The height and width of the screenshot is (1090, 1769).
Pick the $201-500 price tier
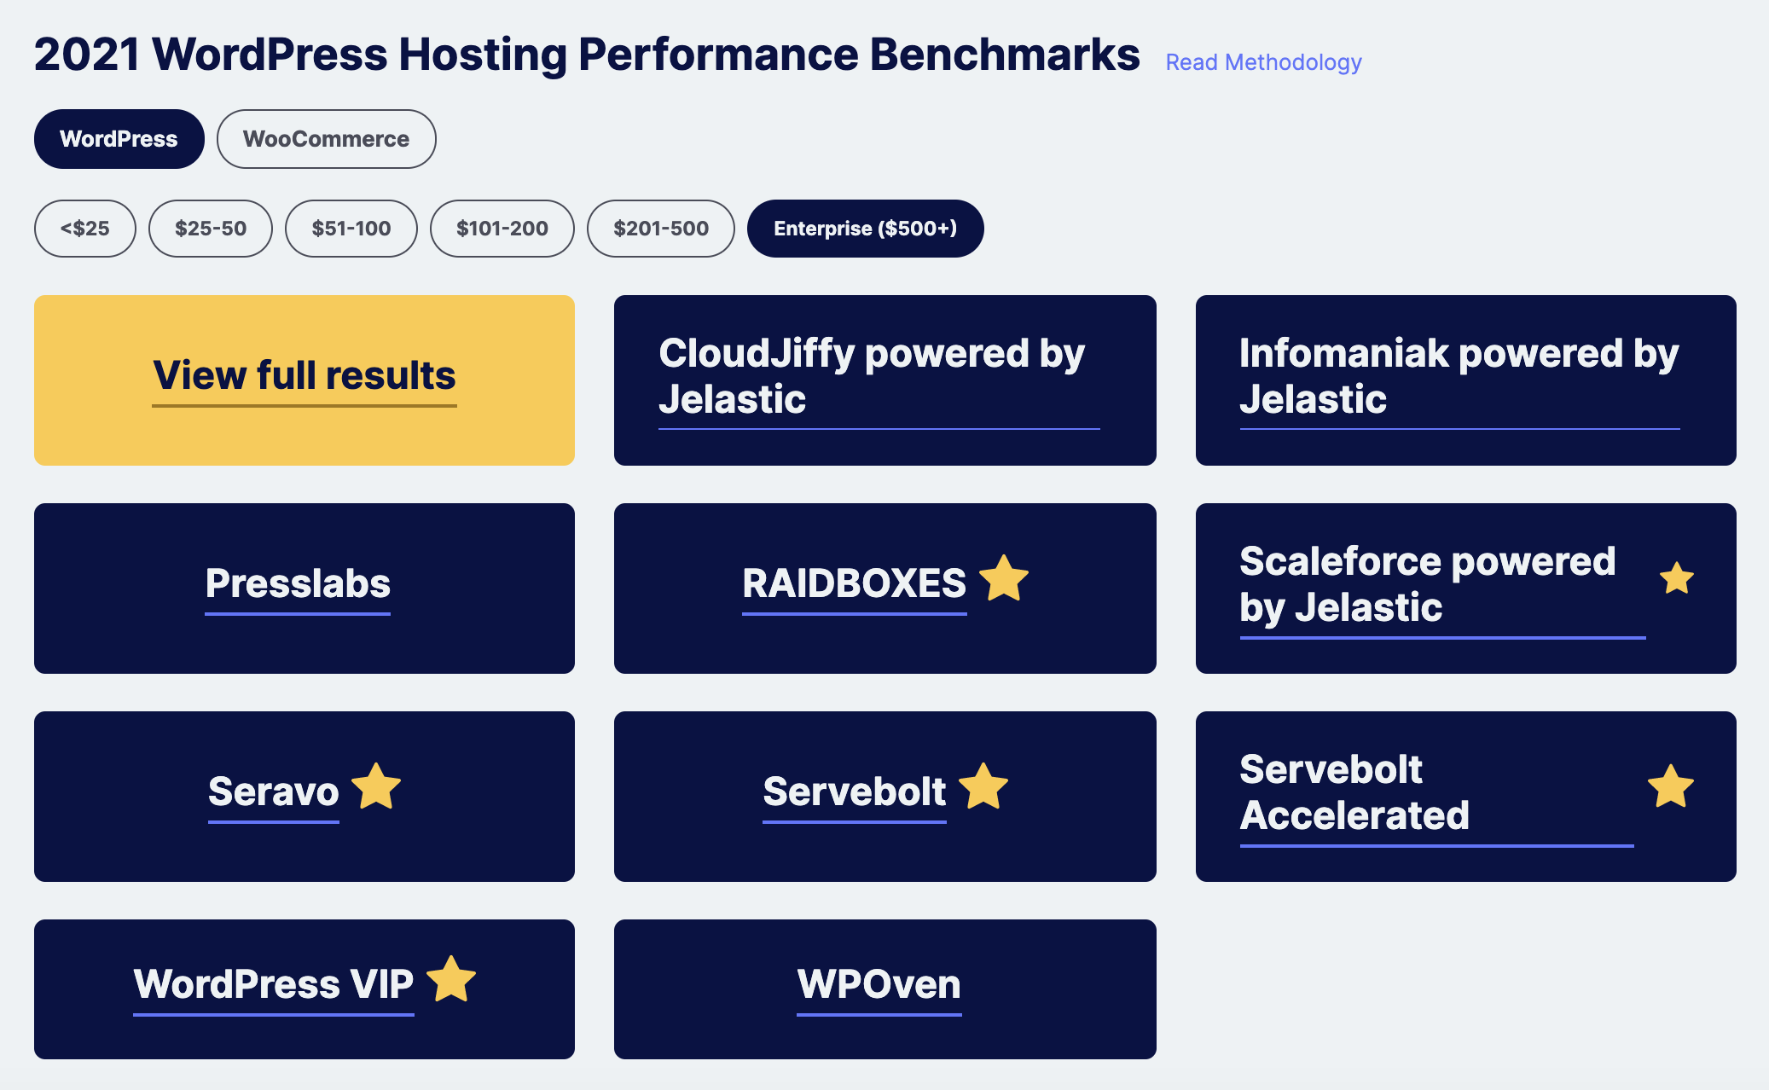coord(660,229)
